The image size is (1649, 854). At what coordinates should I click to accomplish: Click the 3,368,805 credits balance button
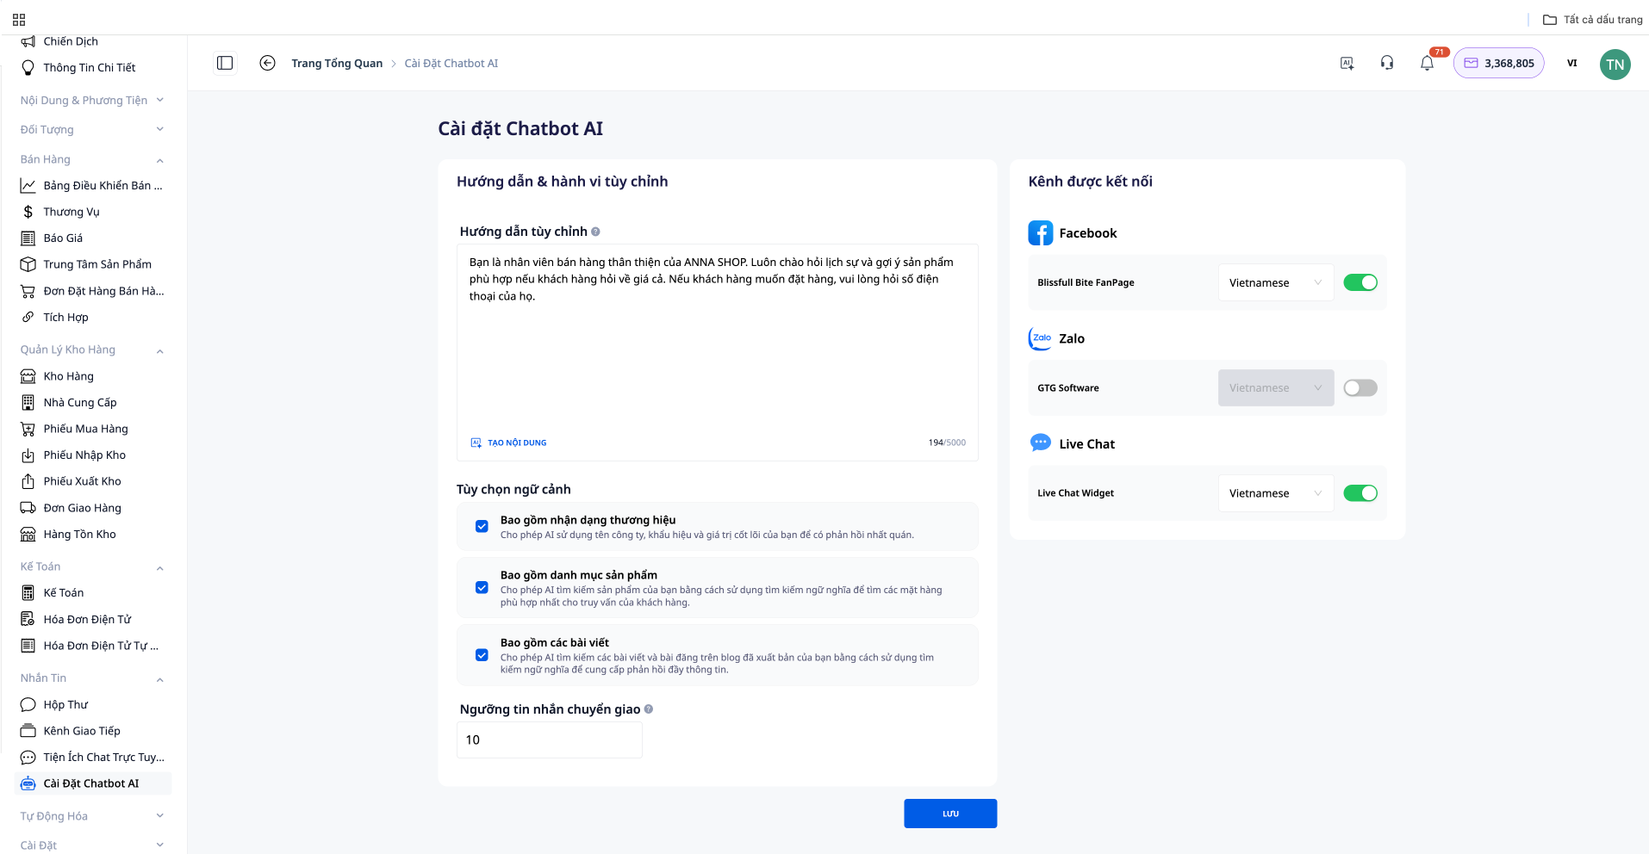(x=1498, y=64)
